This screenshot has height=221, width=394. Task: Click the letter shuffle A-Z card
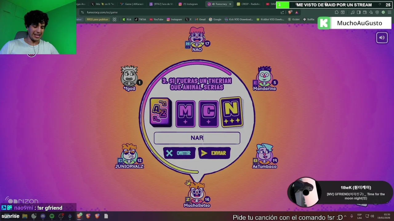pyautogui.click(x=161, y=113)
